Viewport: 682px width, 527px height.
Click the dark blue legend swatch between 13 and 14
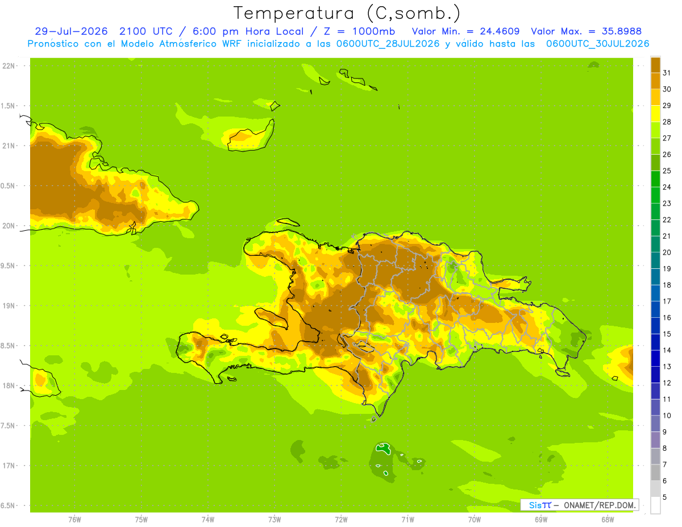click(x=655, y=358)
